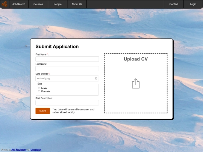Open the Job Search menu item
This screenshot has width=203, height=152.
tap(19, 4)
